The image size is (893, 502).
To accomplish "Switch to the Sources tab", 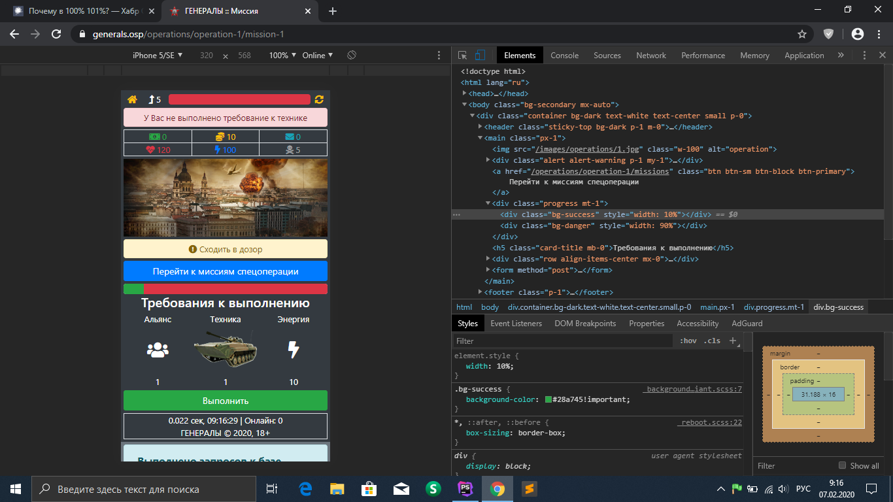I will pos(607,56).
